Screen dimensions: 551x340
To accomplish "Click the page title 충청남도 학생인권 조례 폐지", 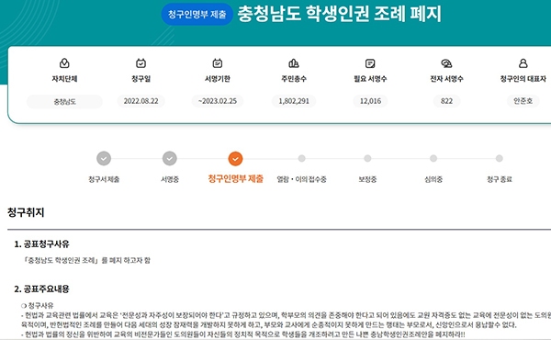I will point(340,14).
